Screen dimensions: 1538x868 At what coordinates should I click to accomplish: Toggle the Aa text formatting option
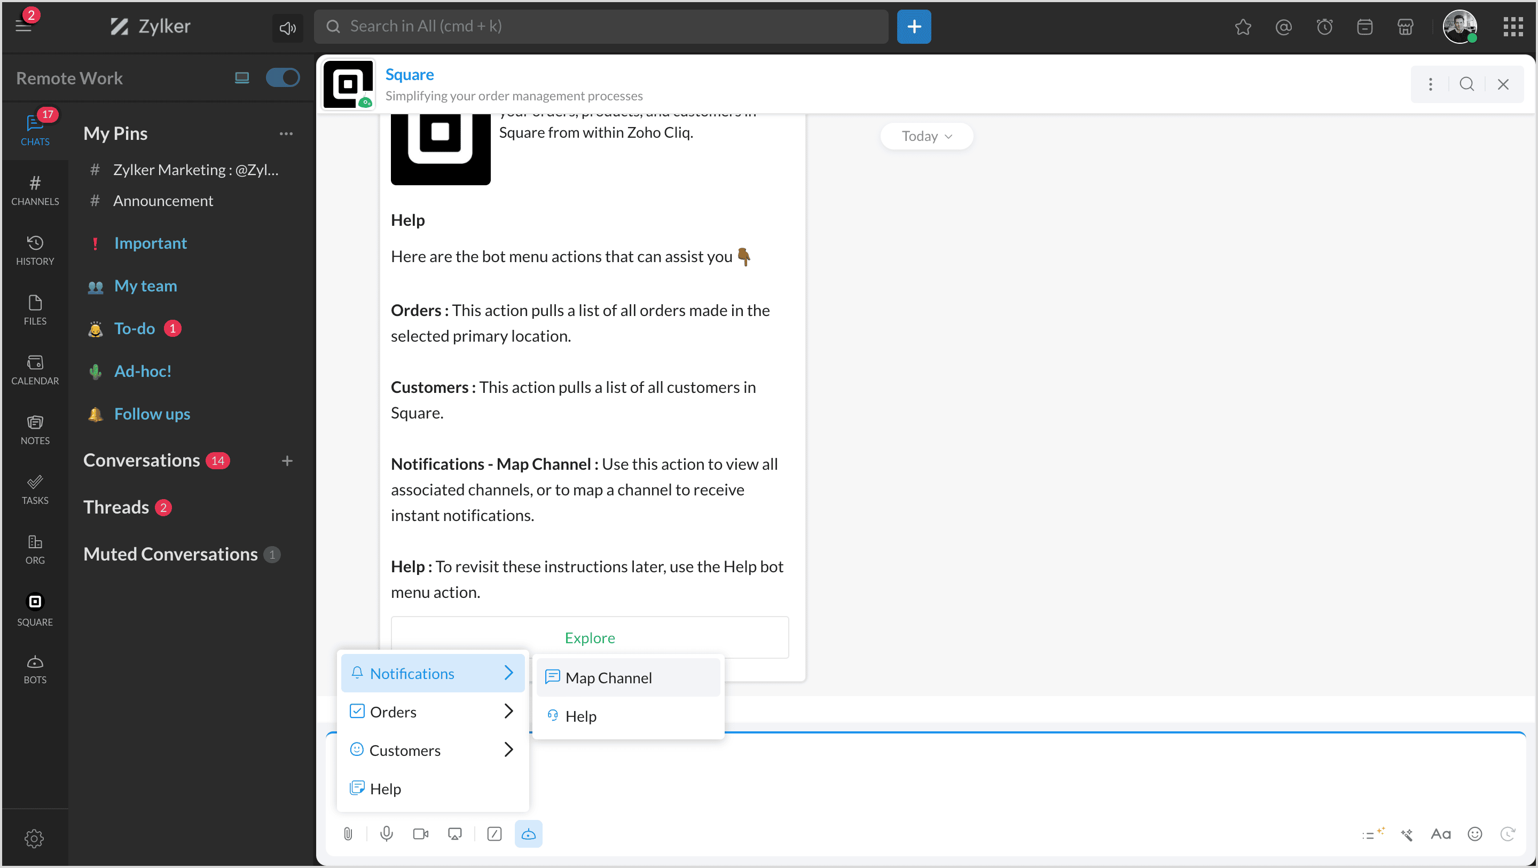(1440, 834)
